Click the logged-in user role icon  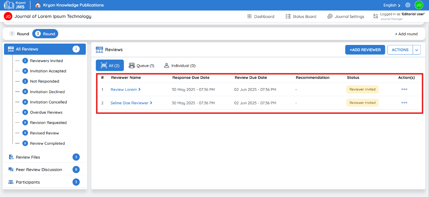[x=376, y=16]
